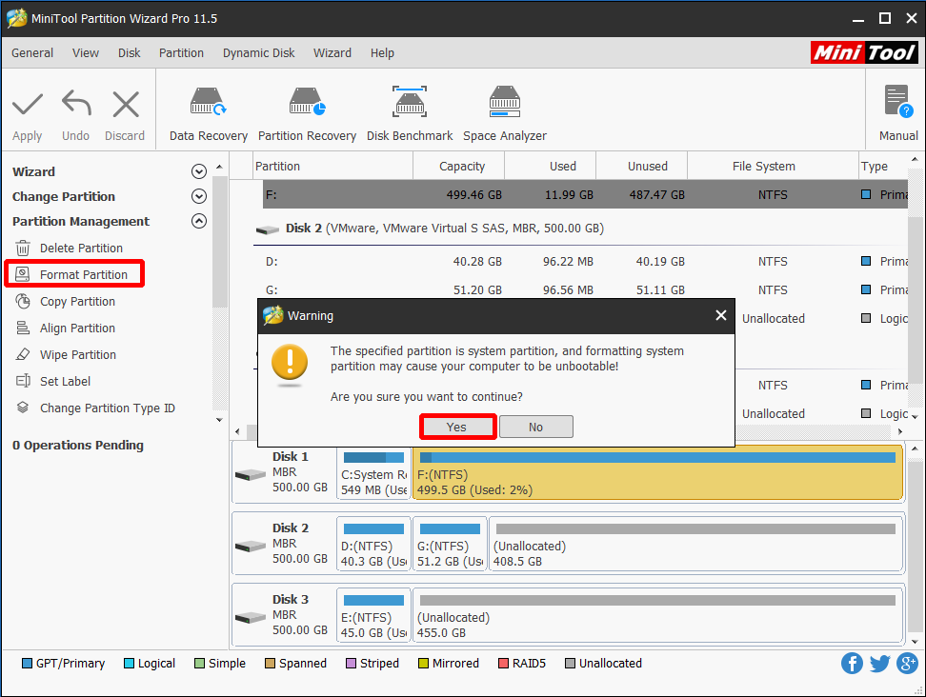Open the General menu

point(32,53)
